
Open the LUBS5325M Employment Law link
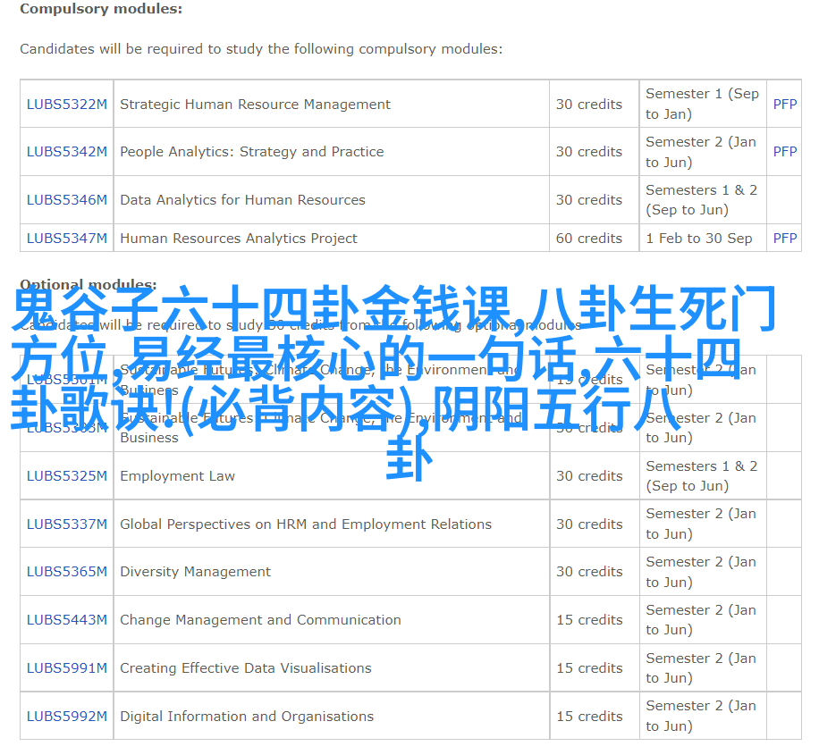pyautogui.click(x=67, y=476)
